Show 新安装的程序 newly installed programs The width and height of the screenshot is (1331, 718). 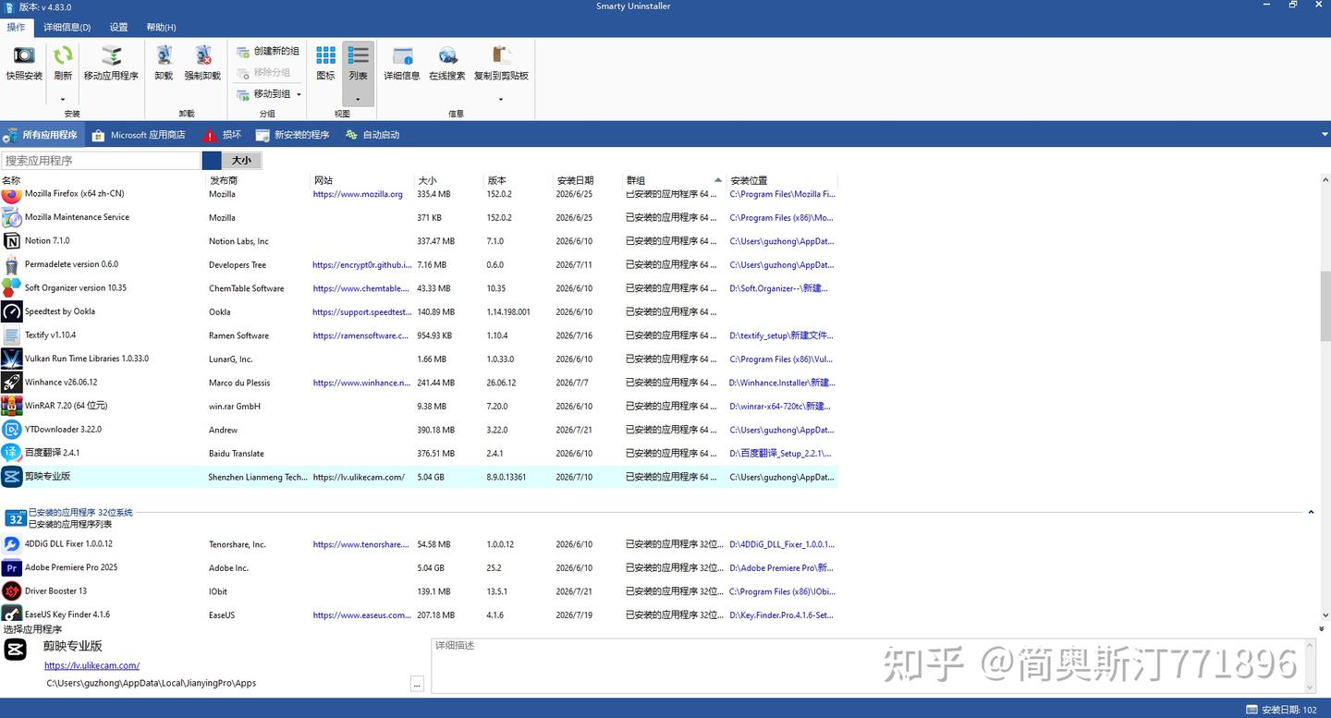[293, 135]
